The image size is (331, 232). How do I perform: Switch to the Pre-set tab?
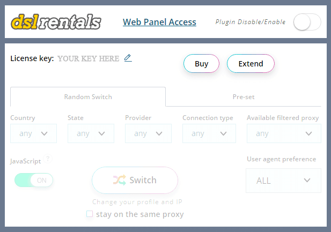244,97
